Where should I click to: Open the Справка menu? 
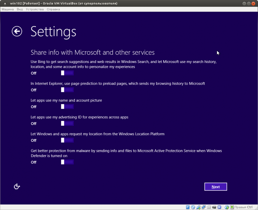[53, 9]
